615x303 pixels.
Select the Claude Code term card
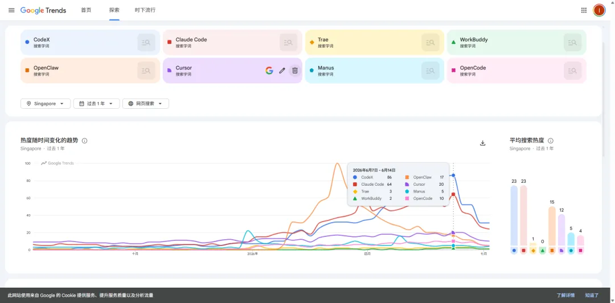click(x=232, y=42)
